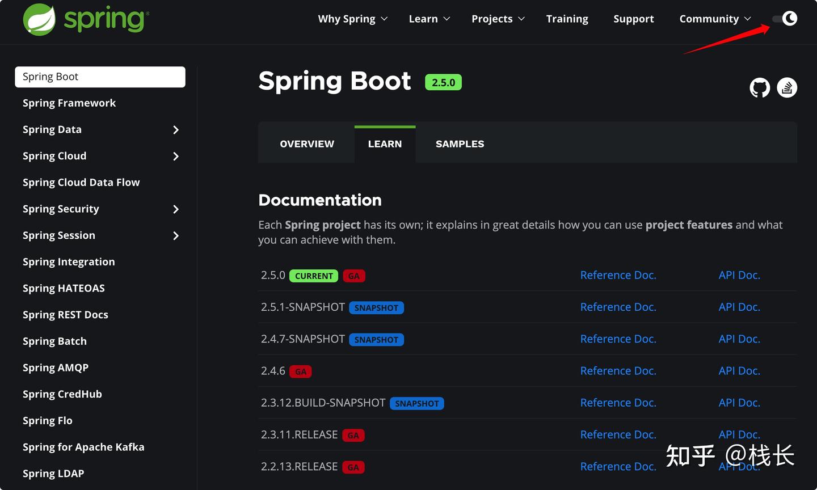Screen dimensions: 817x490
Task: Open API Doc. for version 2.5.0
Action: tap(739, 275)
